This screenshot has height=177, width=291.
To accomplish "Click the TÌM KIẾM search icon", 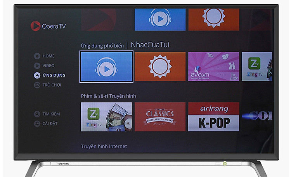I will pyautogui.click(x=37, y=114).
